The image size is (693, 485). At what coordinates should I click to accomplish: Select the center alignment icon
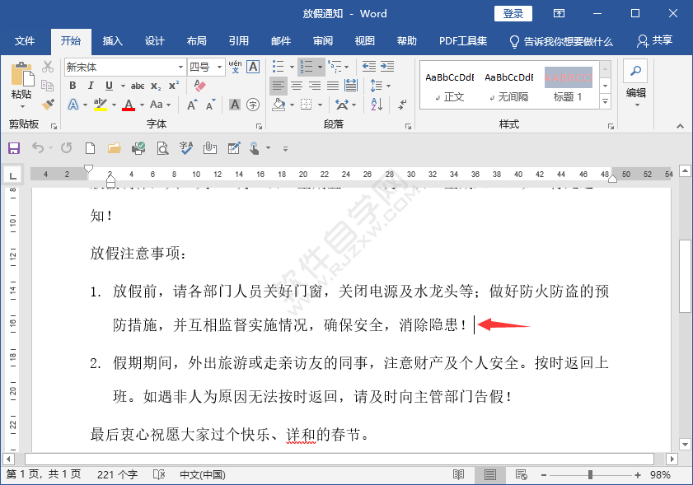pos(297,85)
